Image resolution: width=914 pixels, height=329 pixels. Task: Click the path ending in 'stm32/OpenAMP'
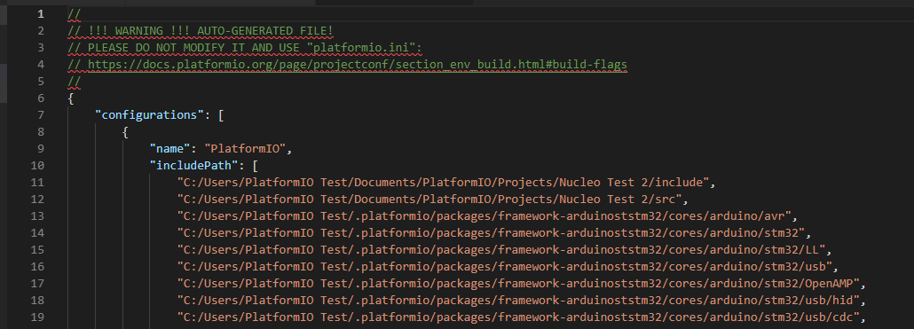[518, 284]
